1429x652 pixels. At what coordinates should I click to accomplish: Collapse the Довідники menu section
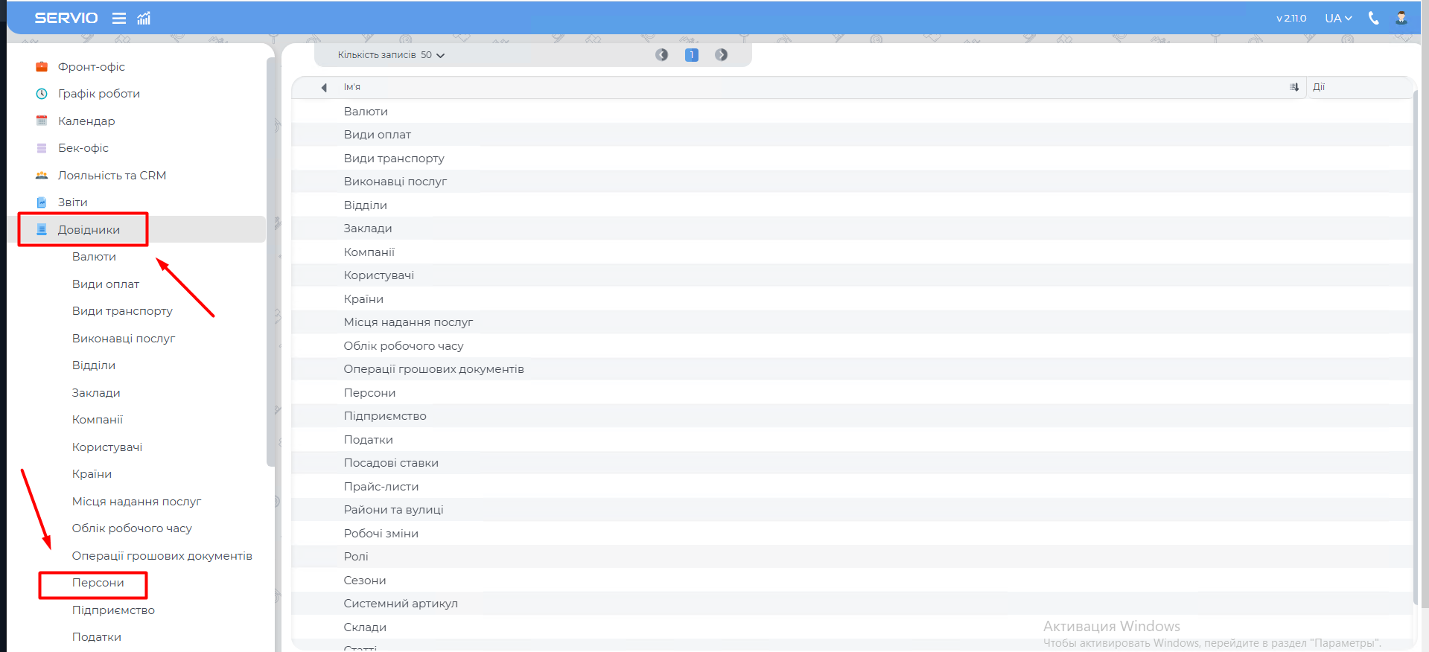[89, 230]
